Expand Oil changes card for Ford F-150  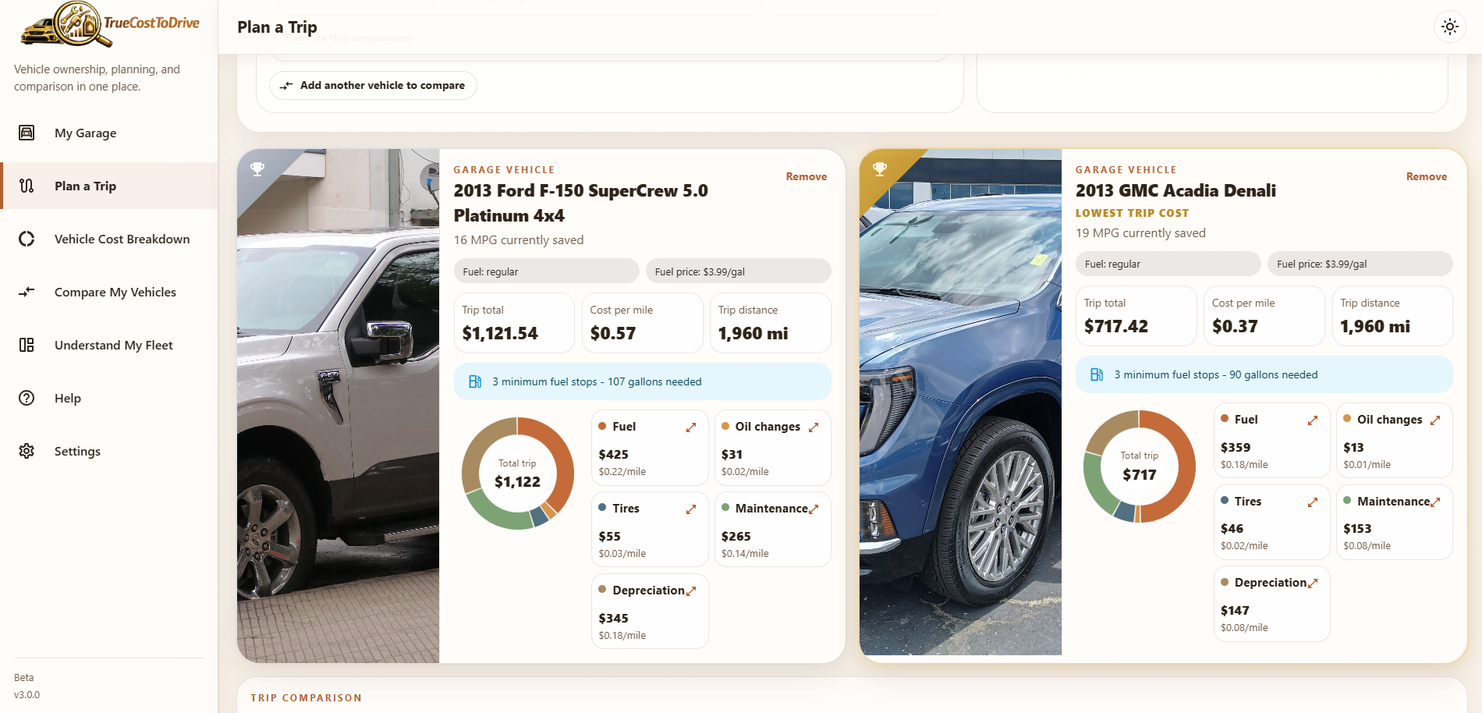pyautogui.click(x=814, y=427)
